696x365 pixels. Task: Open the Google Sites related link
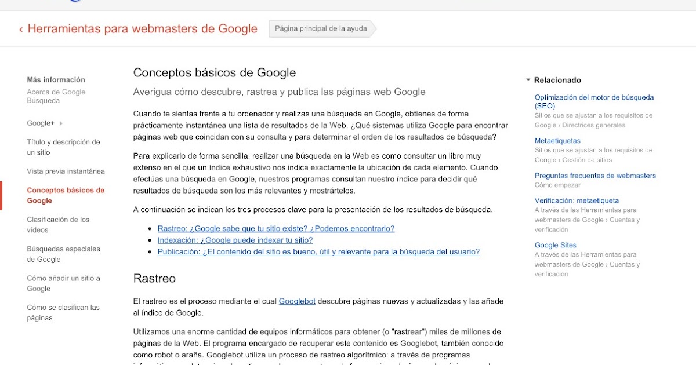(x=555, y=245)
